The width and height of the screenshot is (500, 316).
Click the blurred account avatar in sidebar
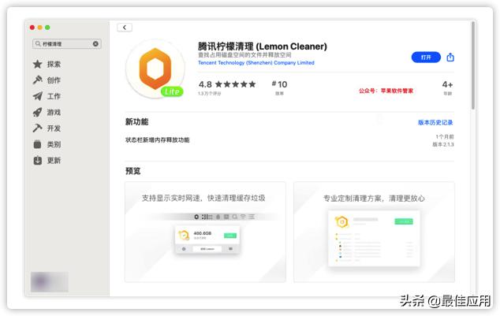[x=50, y=281]
